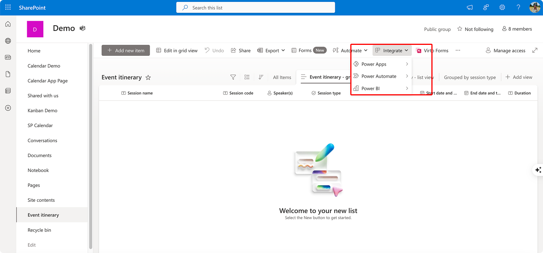Open Forms in the command bar
This screenshot has height=253, width=543.
coord(309,51)
